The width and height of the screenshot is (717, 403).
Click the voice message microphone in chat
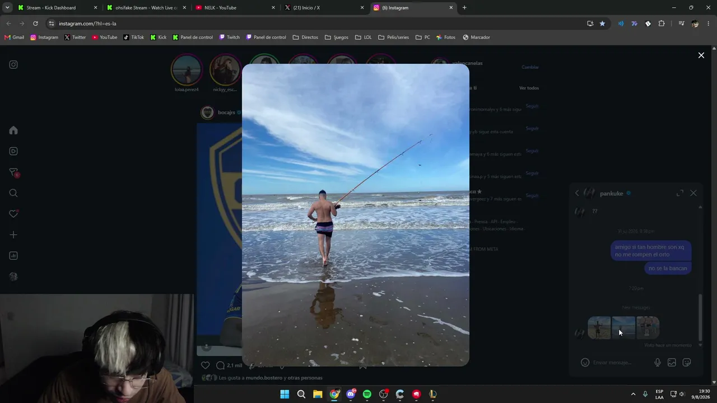point(658,363)
